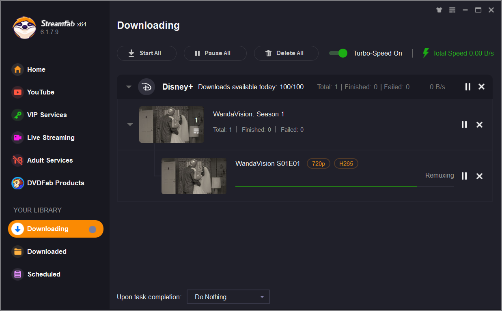502x311 pixels.
Task: Click the download counter badge on Downloading
Action: coord(93,229)
